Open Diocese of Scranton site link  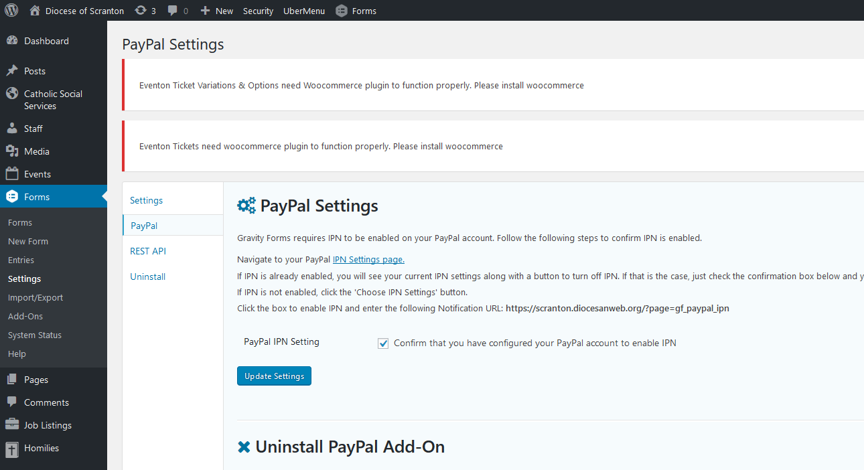tap(84, 11)
